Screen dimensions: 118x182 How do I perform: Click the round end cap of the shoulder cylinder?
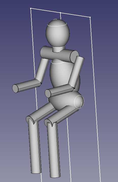(x=74, y=57)
